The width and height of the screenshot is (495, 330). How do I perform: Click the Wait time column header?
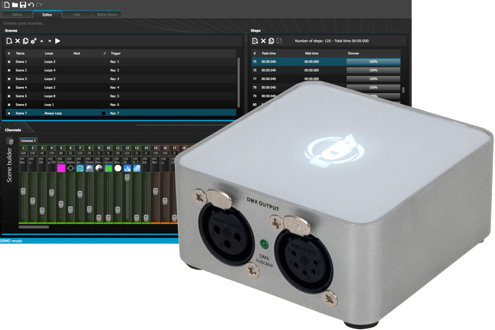click(311, 53)
